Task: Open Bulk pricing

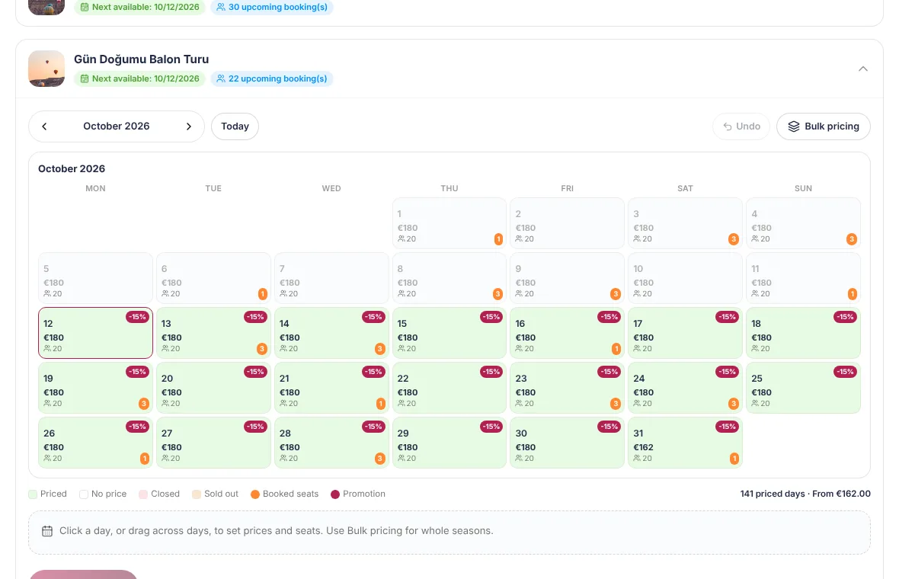Action: [824, 126]
